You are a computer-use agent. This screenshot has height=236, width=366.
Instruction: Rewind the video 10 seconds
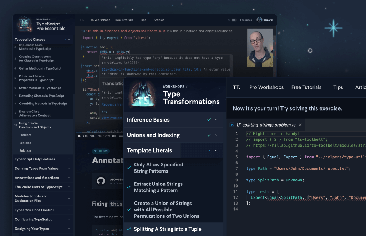(x=85, y=136)
